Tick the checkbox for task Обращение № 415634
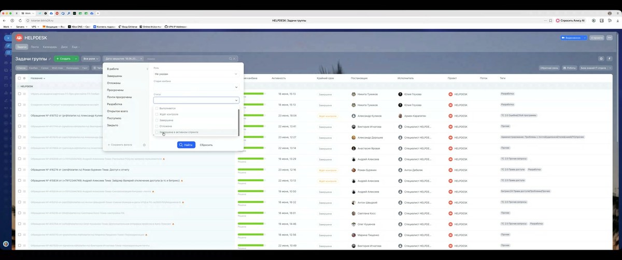 [x=19, y=181]
